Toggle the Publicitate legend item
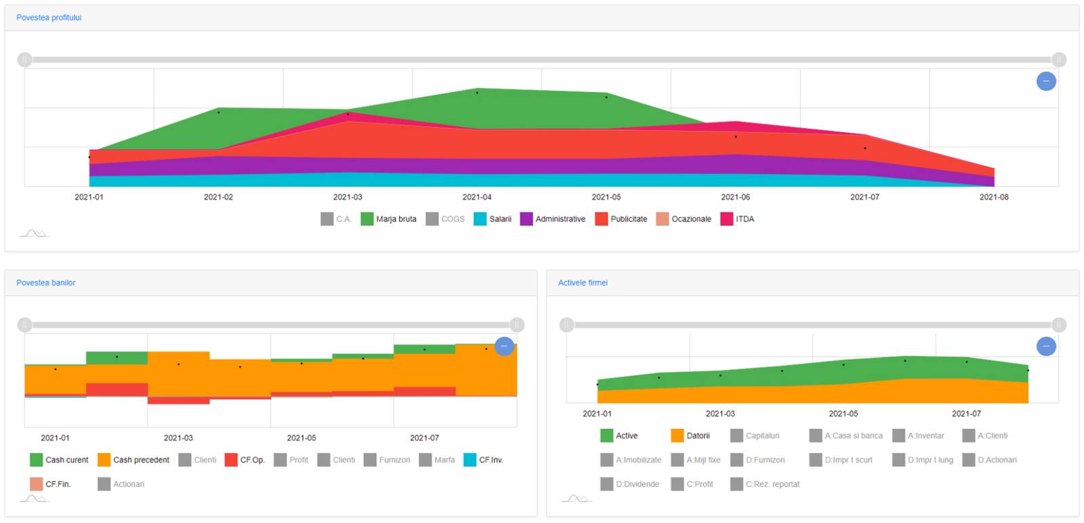 point(621,219)
